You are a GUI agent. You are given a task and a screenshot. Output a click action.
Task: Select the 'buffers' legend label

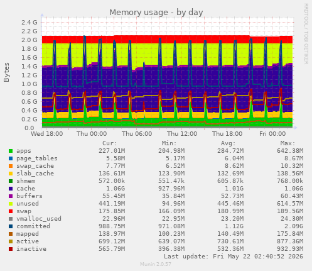(x=30, y=196)
